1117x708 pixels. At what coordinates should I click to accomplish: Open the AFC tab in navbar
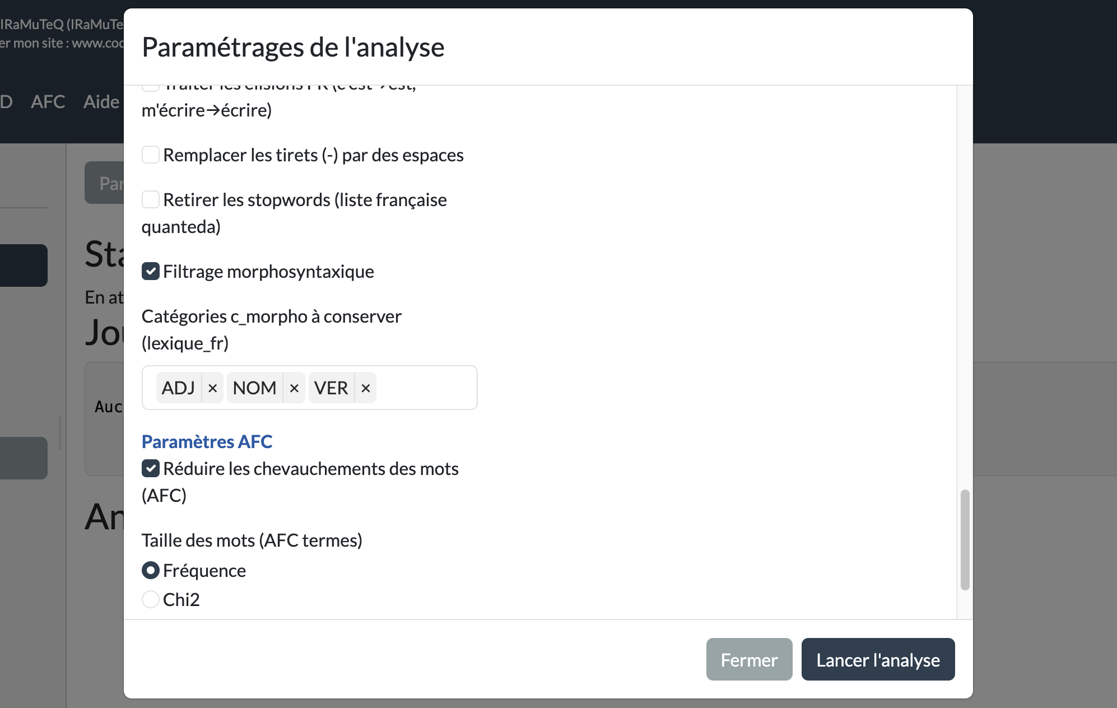pos(48,101)
